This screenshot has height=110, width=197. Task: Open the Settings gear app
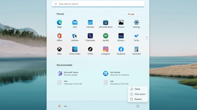tap(136, 24)
